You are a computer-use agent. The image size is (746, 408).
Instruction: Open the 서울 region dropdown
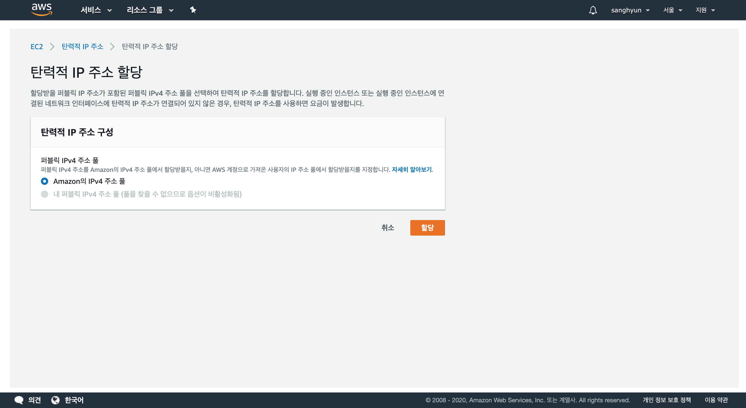[x=672, y=10]
